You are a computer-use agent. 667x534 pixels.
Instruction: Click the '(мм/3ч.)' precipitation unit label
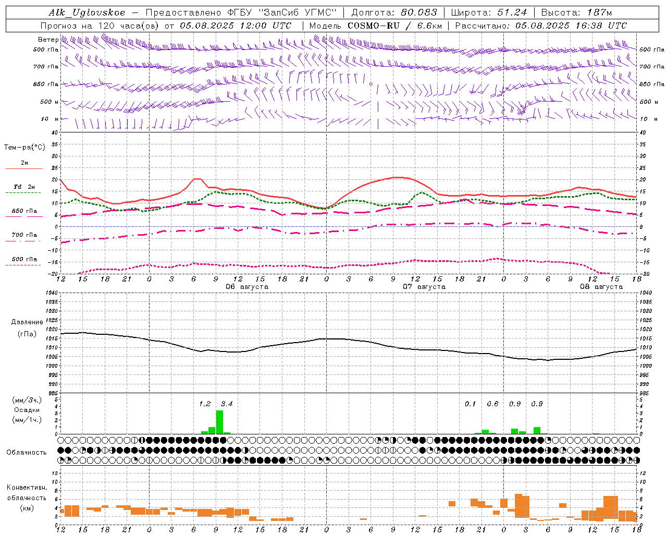(27, 400)
